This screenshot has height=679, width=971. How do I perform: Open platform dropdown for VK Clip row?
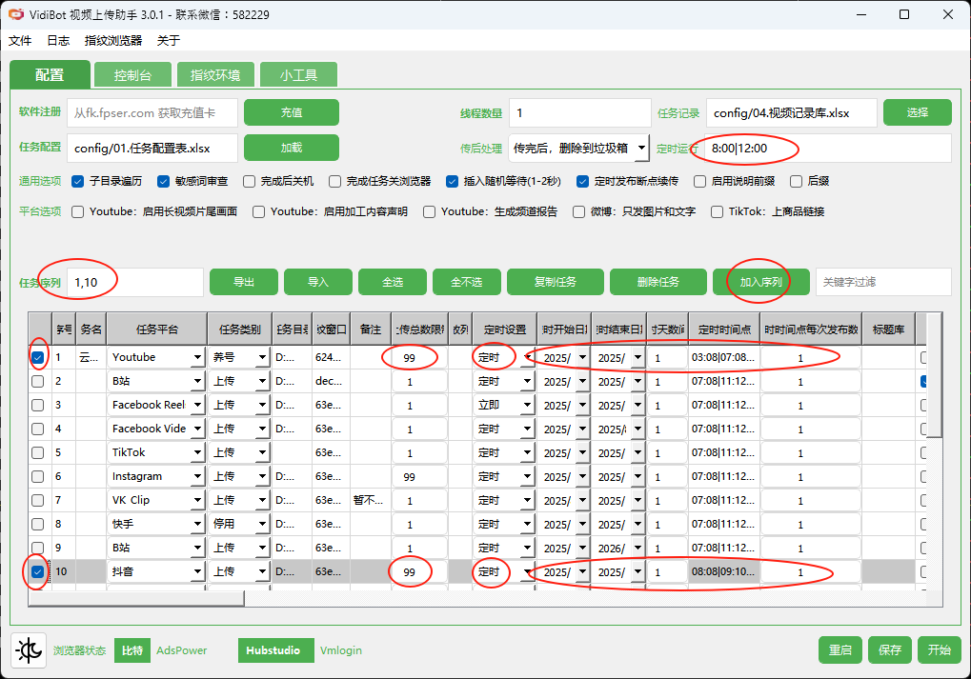pyautogui.click(x=197, y=501)
